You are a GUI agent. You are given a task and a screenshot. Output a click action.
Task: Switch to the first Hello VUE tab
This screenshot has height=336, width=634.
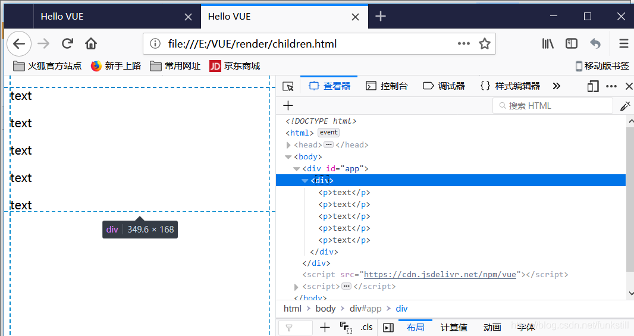point(117,17)
